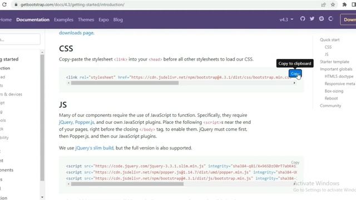Click sidebar scrollbar down arrow
This screenshot has width=356, height=200.
pyautogui.click(x=42, y=197)
